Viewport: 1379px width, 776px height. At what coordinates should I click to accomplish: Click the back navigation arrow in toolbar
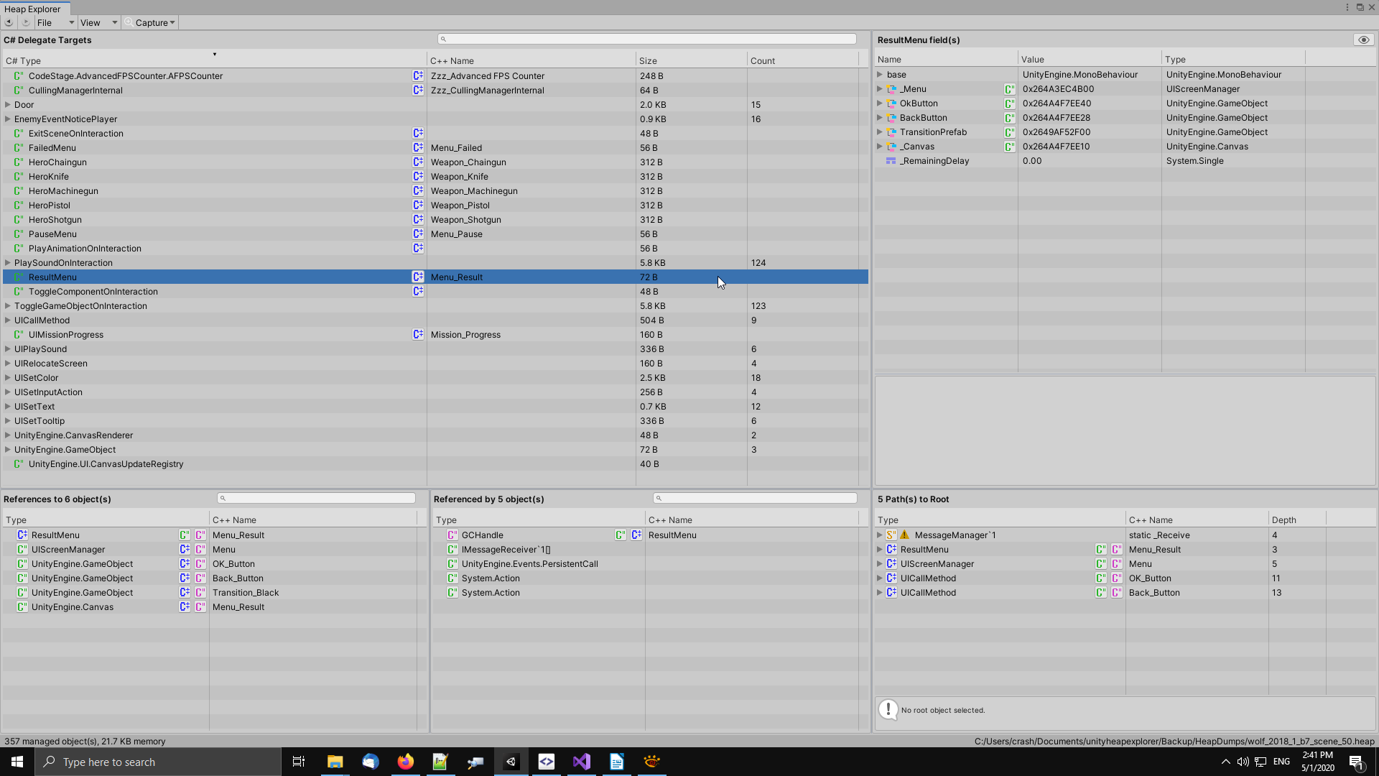[x=9, y=22]
